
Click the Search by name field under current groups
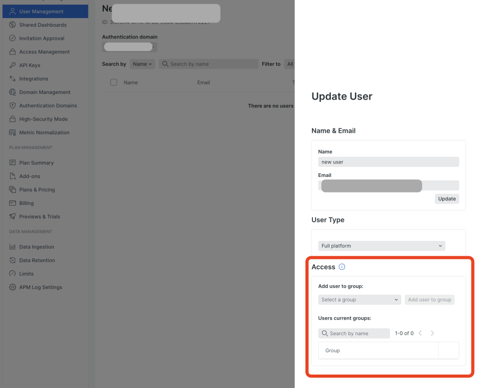tap(353, 333)
